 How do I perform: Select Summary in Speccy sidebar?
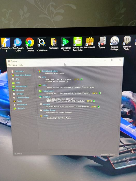tap(19, 71)
